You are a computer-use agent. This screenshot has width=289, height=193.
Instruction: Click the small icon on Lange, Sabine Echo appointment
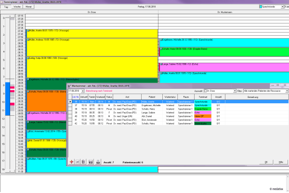(161, 64)
